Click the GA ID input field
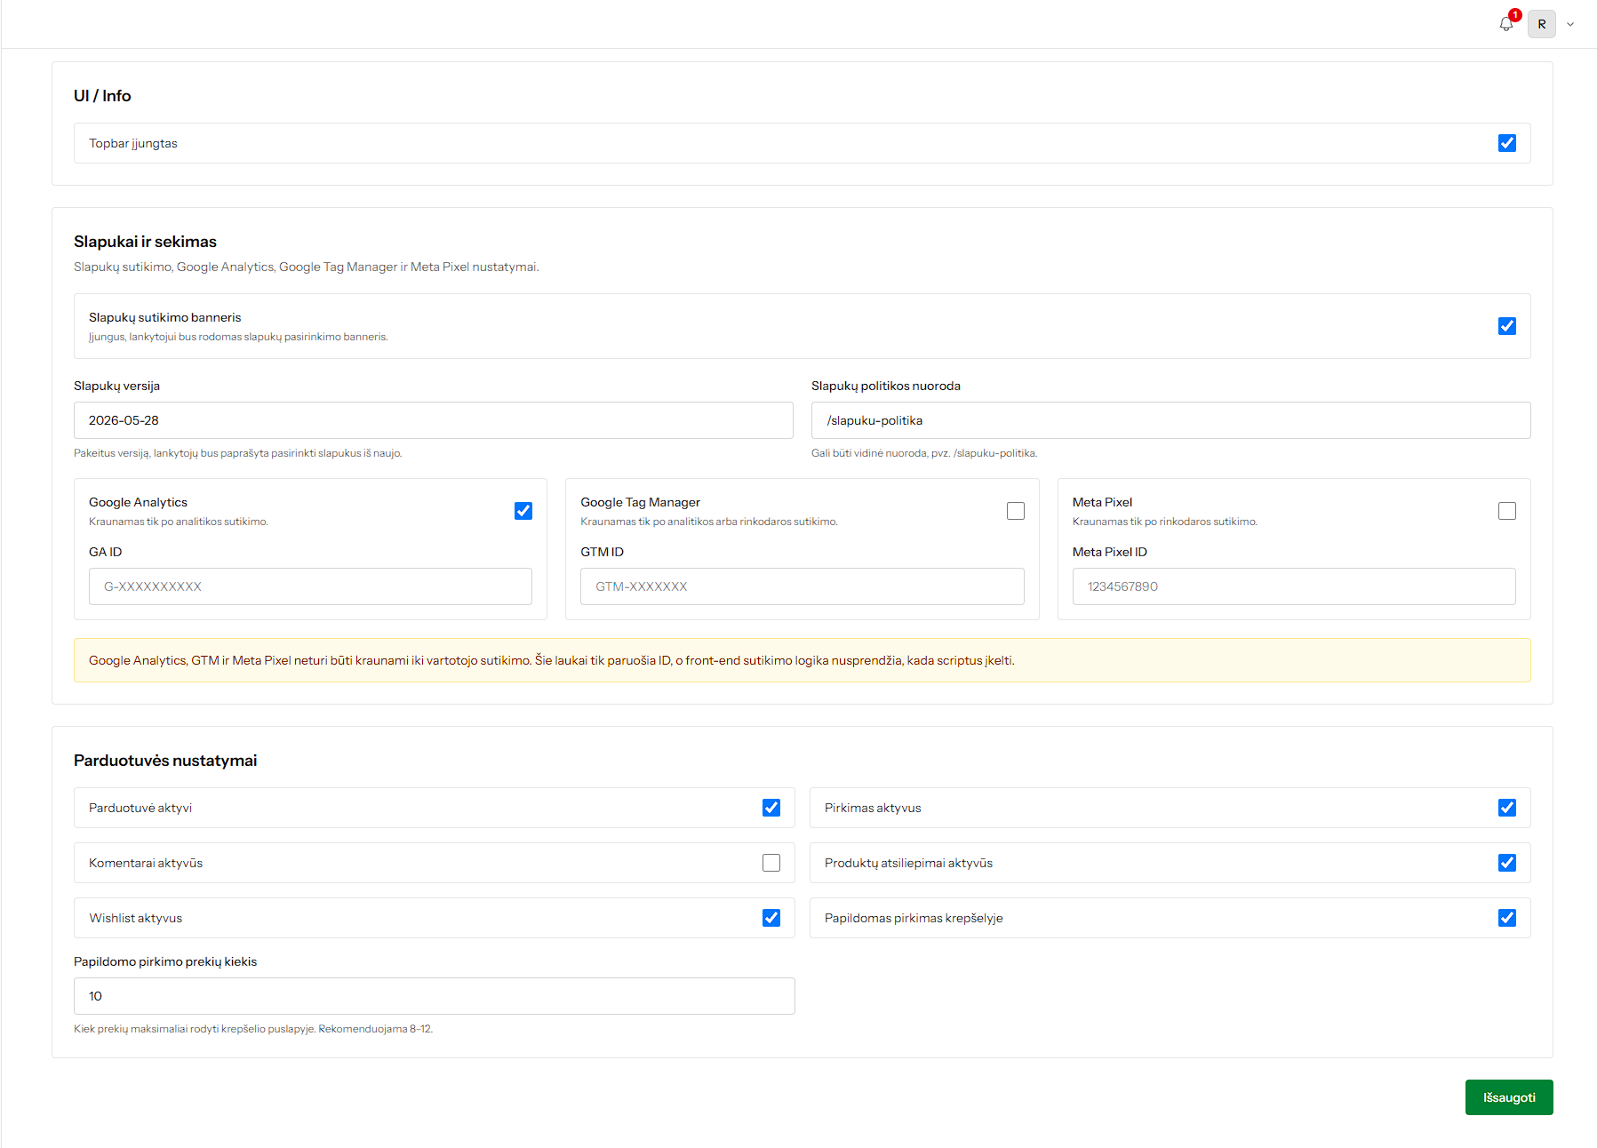The image size is (1597, 1148). pyautogui.click(x=310, y=586)
